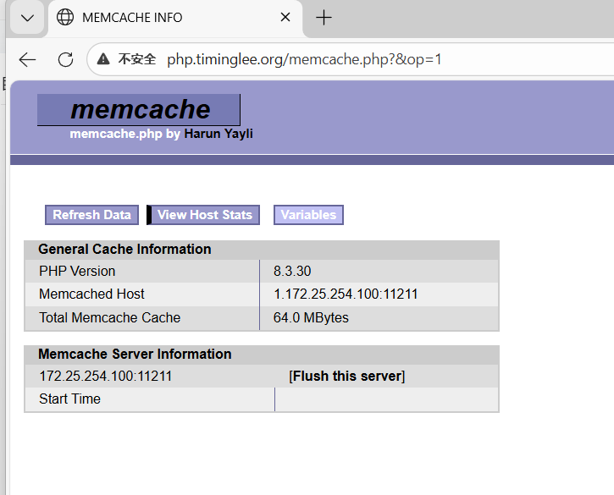Close the MEMCACHE INFO tab
This screenshot has height=495, width=614.
pyautogui.click(x=285, y=17)
